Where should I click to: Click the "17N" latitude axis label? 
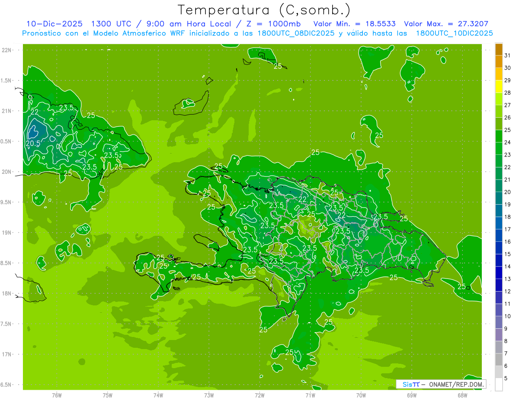pyautogui.click(x=6, y=354)
